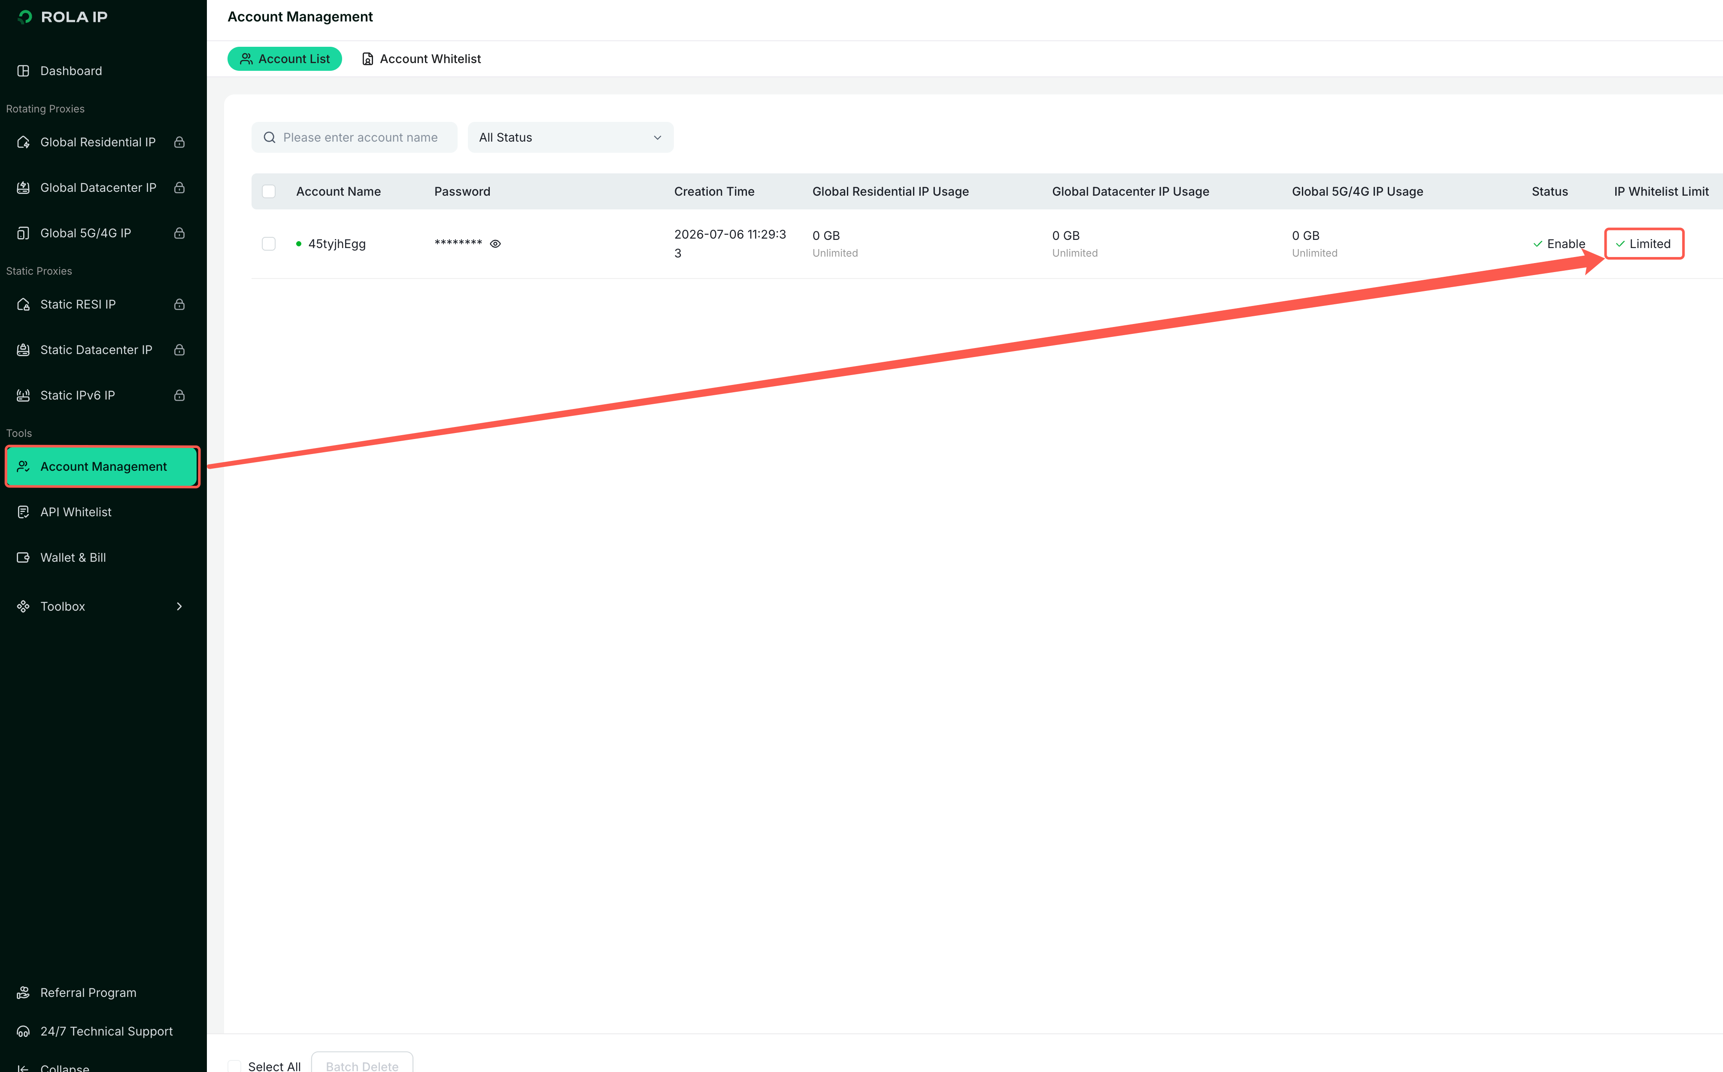Click the Global 5G/4G IP phone icon
Screen dimensions: 1723x1072
click(x=24, y=233)
